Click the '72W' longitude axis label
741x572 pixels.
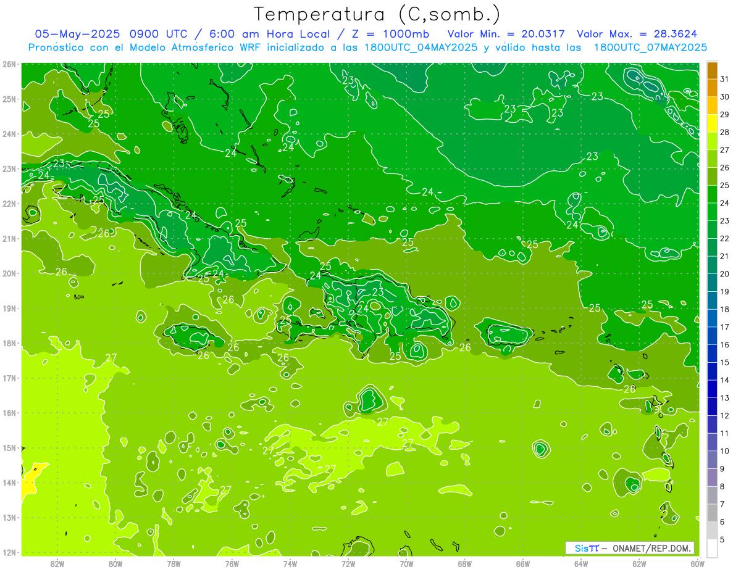coord(348,563)
